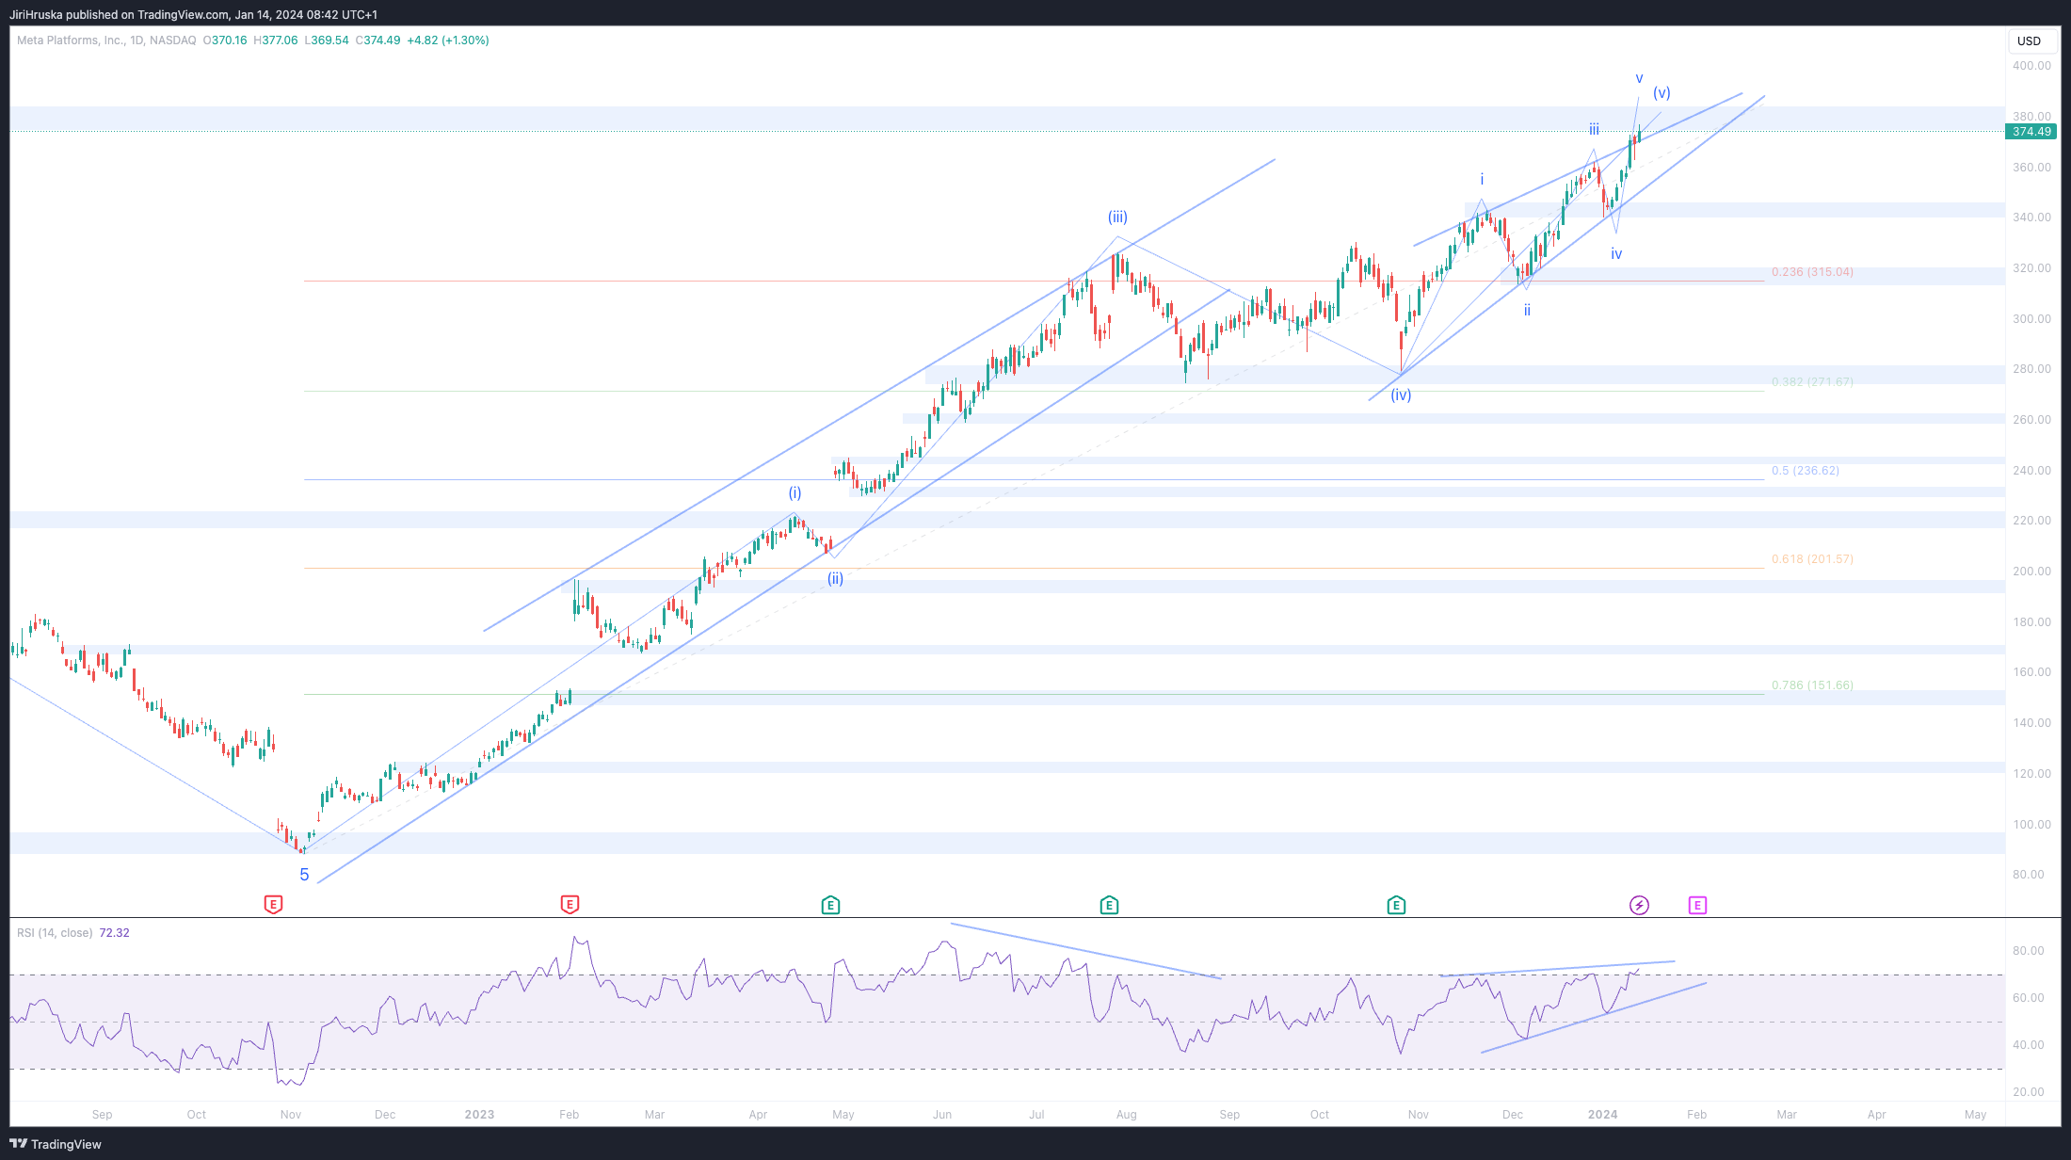The image size is (2071, 1160).
Task: Click the Meta Platforms, Inc. symbol title
Action: (x=71, y=40)
